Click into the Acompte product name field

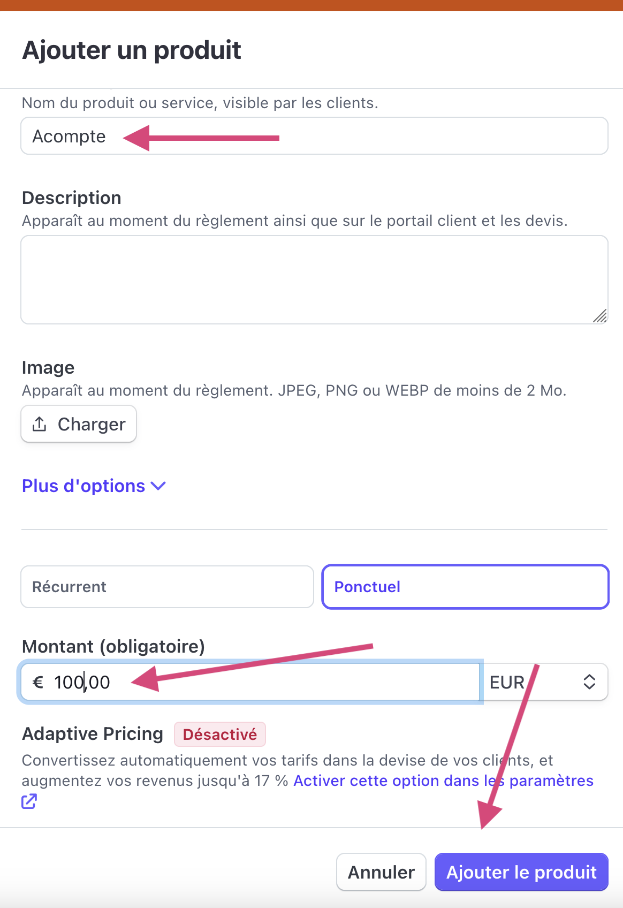[x=314, y=136]
